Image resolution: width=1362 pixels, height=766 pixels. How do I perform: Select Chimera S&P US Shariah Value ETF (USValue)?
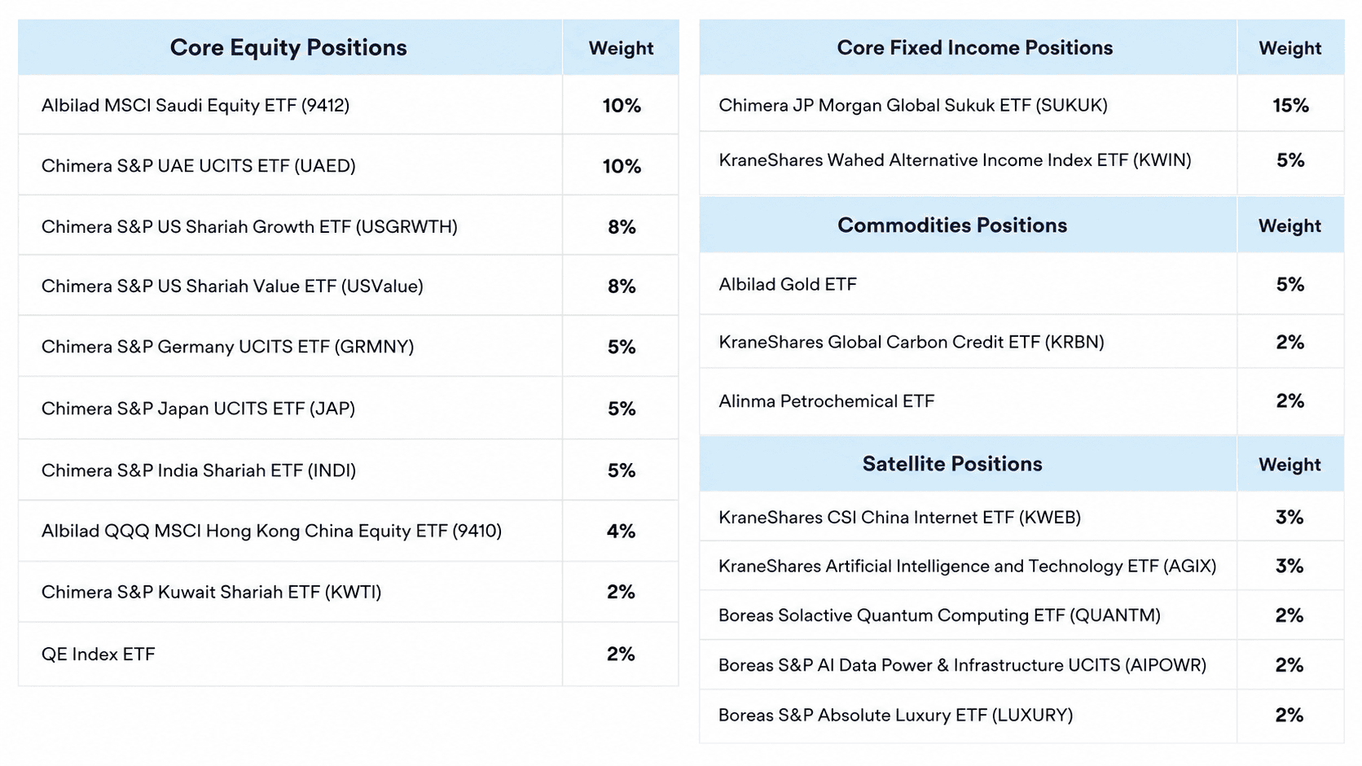(x=232, y=286)
